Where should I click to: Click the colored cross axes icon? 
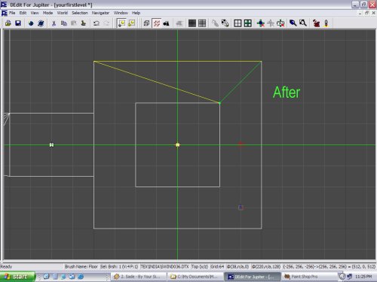[x=261, y=23]
